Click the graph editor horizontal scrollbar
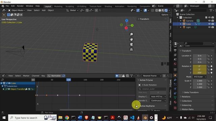Screen dimensions: 216x121 (97, 110)
